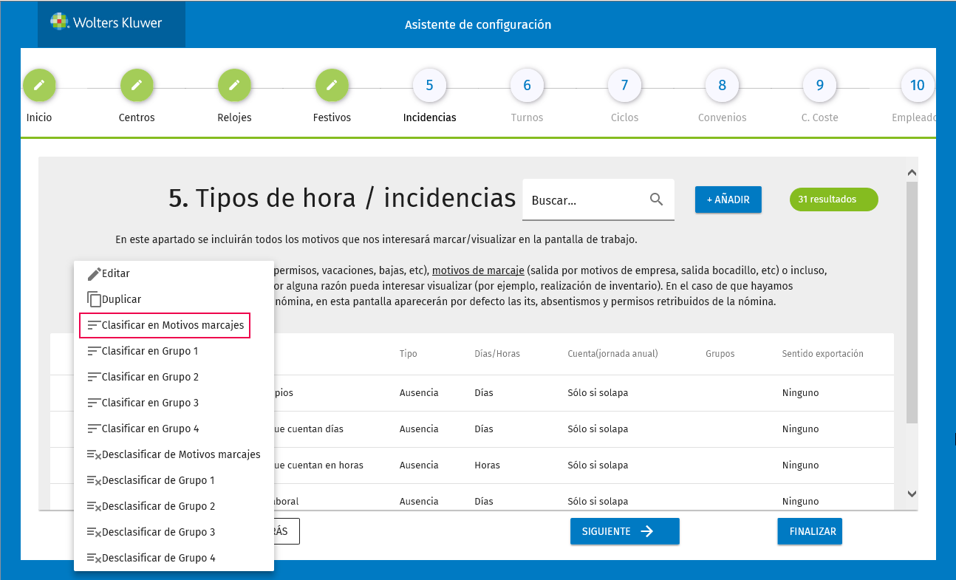Open the completed Festivos step circle
The height and width of the screenshot is (580, 956).
tap(332, 85)
